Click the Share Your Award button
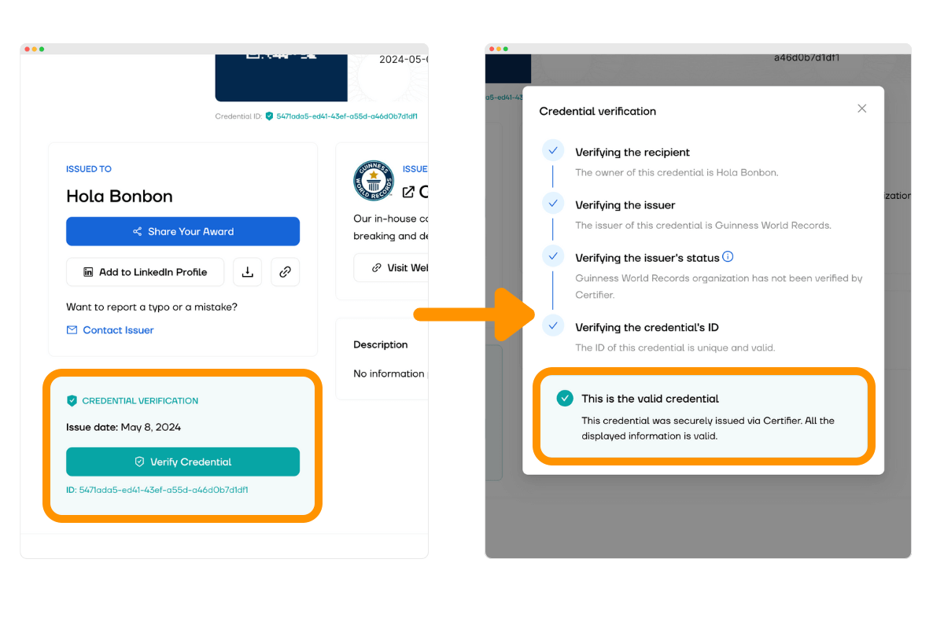 tap(183, 231)
